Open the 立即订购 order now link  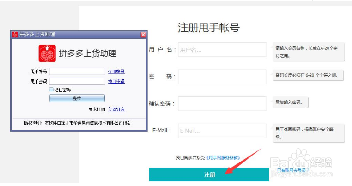coord(116,109)
